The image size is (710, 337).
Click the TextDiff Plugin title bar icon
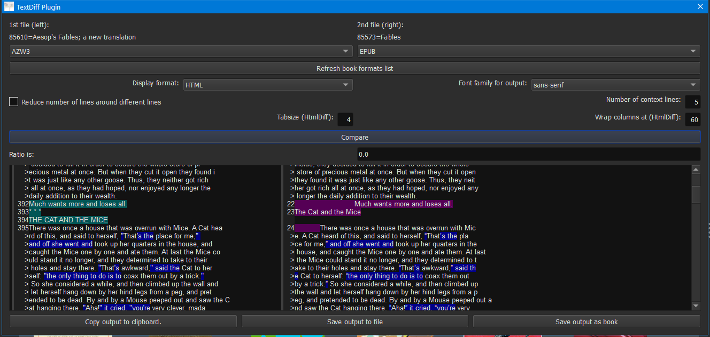[x=9, y=7]
